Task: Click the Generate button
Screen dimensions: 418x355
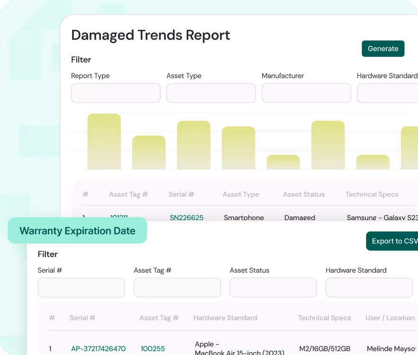Action: 383,49
